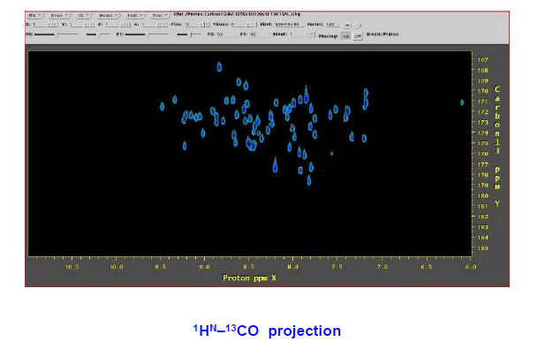Increment the Z index stepper up arrow
545x342 pixels.
123,25
